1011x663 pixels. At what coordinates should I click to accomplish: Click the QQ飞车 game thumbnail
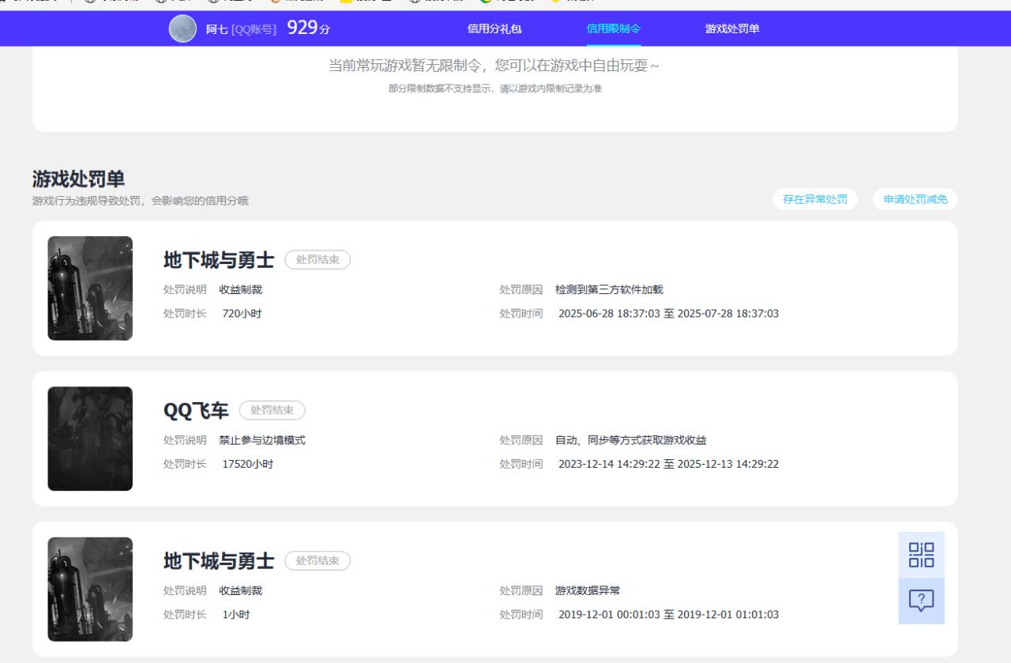[x=90, y=439]
